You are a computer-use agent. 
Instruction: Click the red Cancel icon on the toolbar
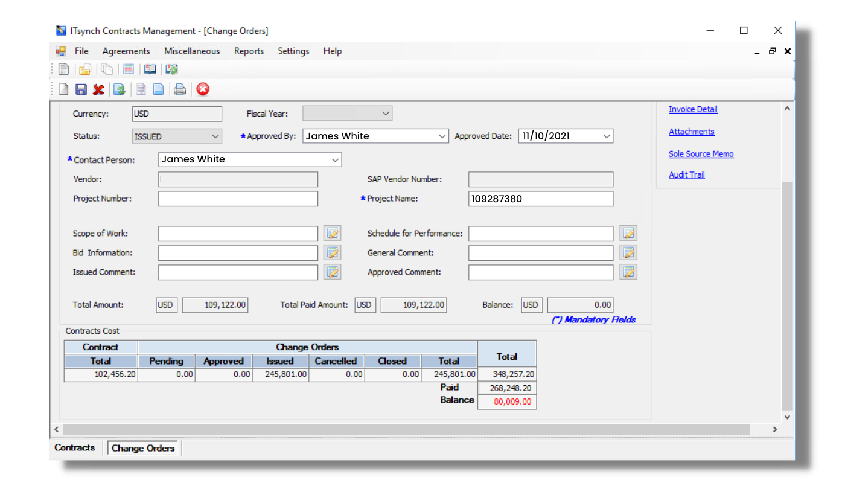point(203,89)
